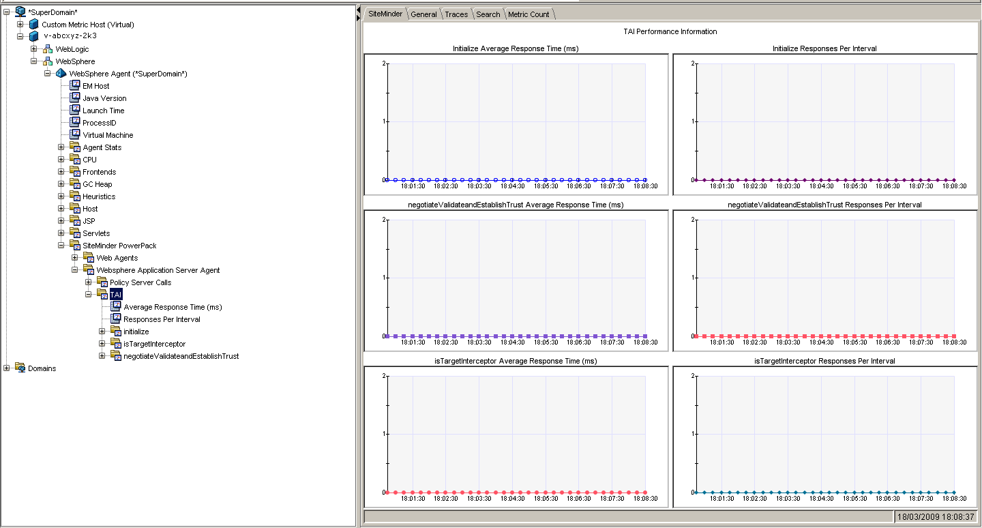982x528 pixels.
Task: Click the GC Heap folder icon
Action: [x=75, y=184]
